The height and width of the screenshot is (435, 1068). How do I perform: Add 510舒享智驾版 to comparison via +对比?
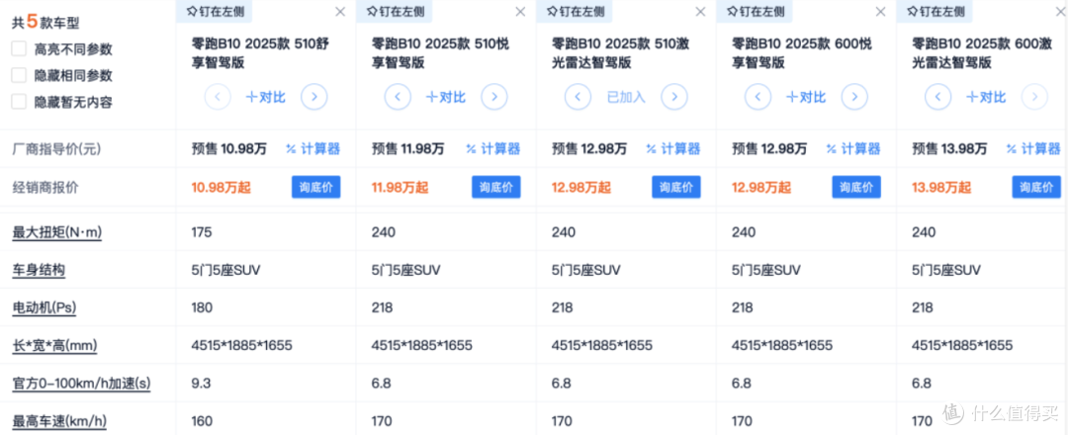point(266,97)
